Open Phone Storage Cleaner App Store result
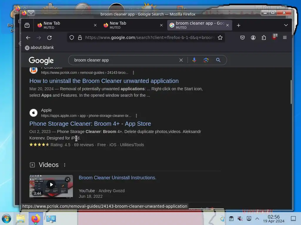 90,124
